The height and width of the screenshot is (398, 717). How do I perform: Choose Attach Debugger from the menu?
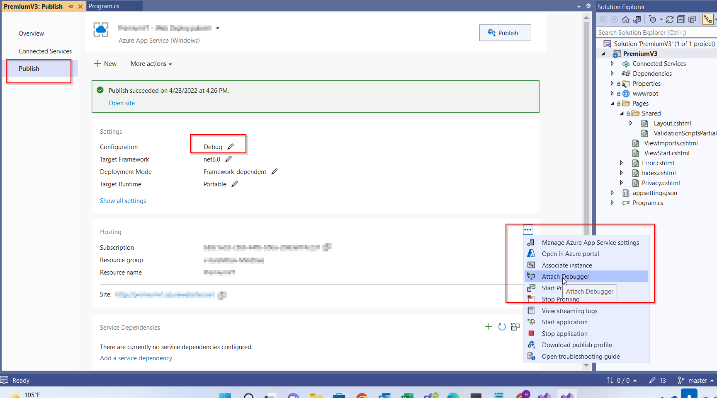coord(586,276)
